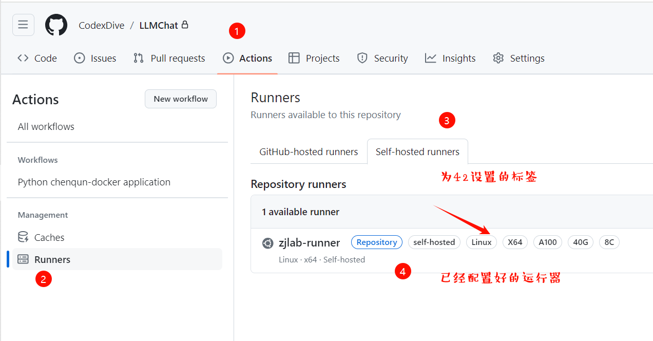
Task: Select the Self-hosted runners tab
Action: [x=417, y=151]
